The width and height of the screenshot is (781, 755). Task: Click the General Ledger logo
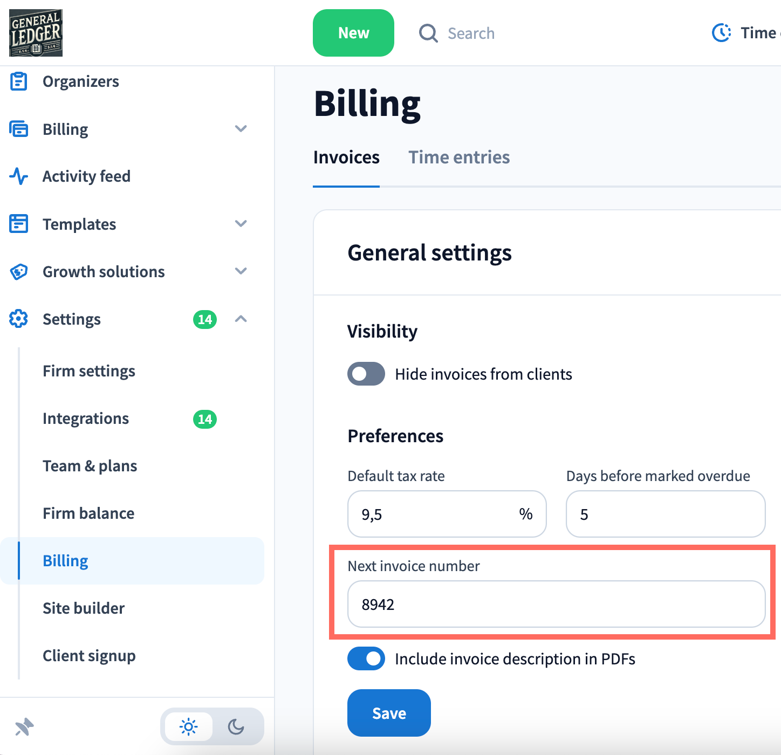point(36,33)
